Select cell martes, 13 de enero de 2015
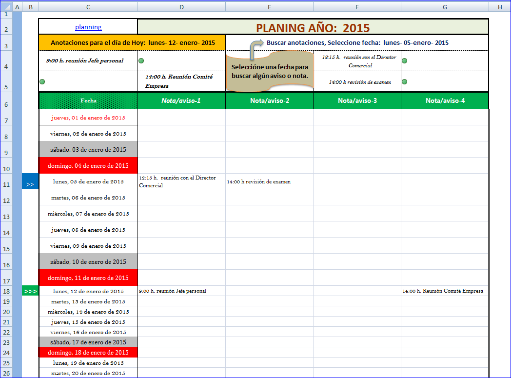The image size is (511, 378). pyautogui.click(x=88, y=301)
